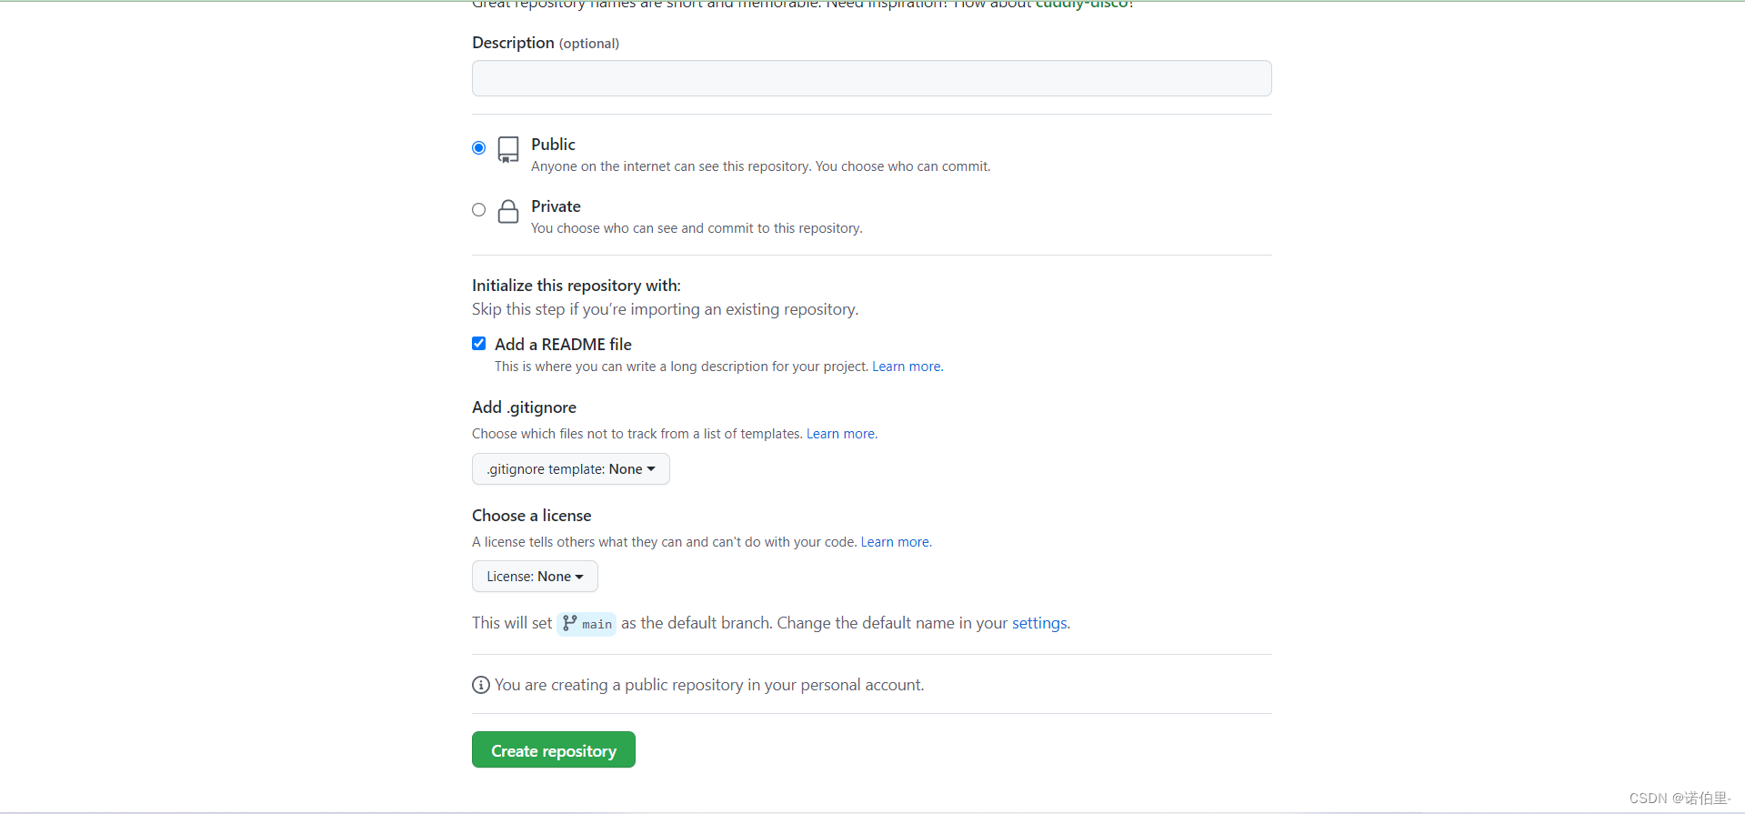Click the info circle icon
Image resolution: width=1745 pixels, height=814 pixels.
[481, 685]
